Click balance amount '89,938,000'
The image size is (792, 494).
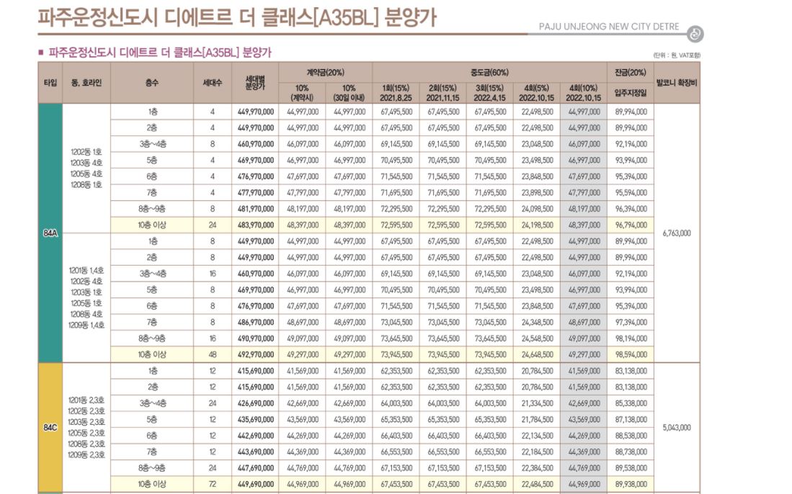click(x=631, y=485)
